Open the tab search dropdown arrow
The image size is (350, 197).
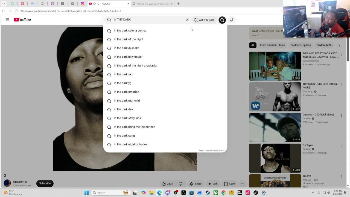point(4,4)
